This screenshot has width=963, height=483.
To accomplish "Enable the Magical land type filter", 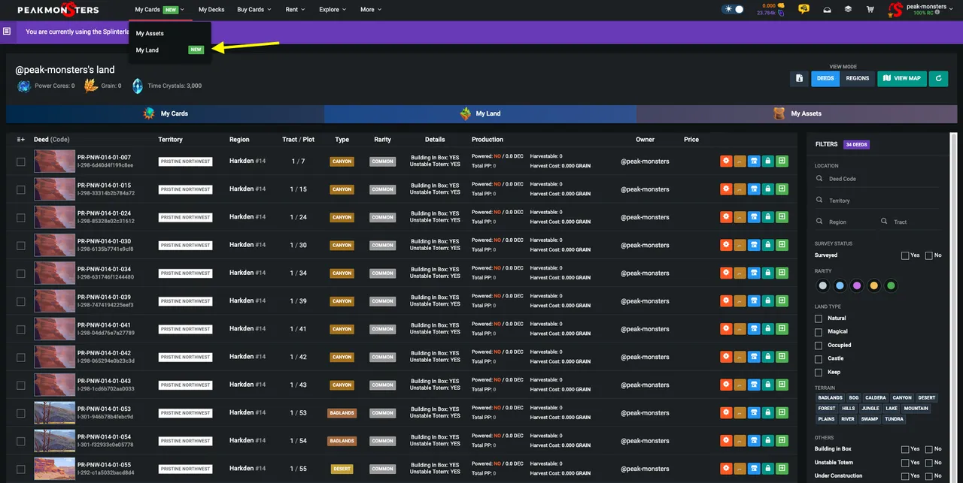I will click(819, 332).
